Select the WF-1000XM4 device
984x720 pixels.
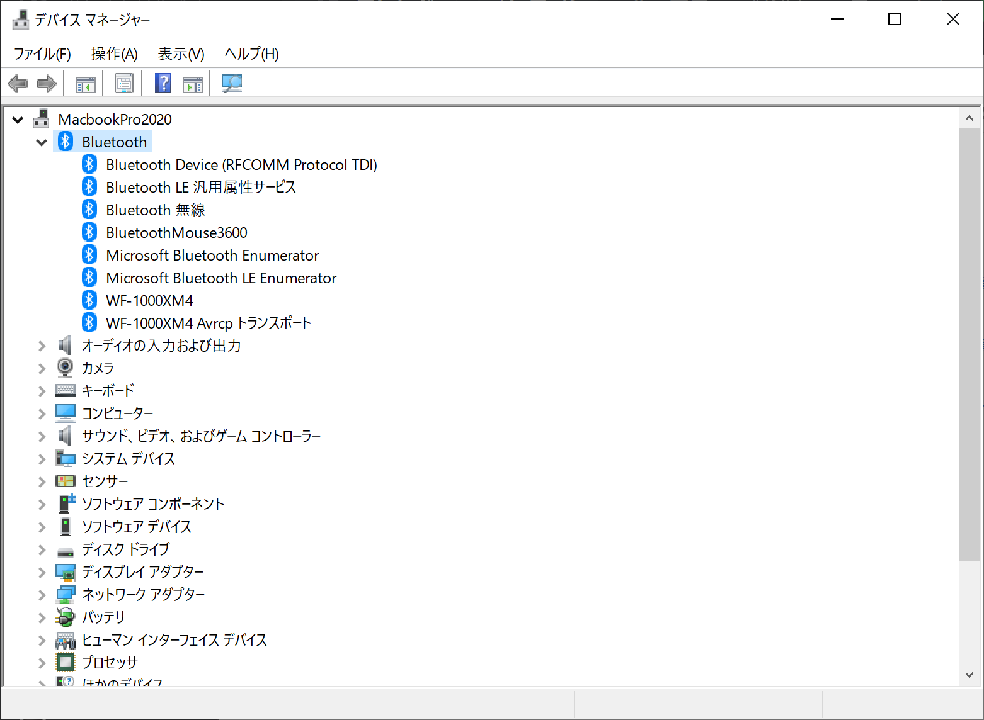point(149,301)
